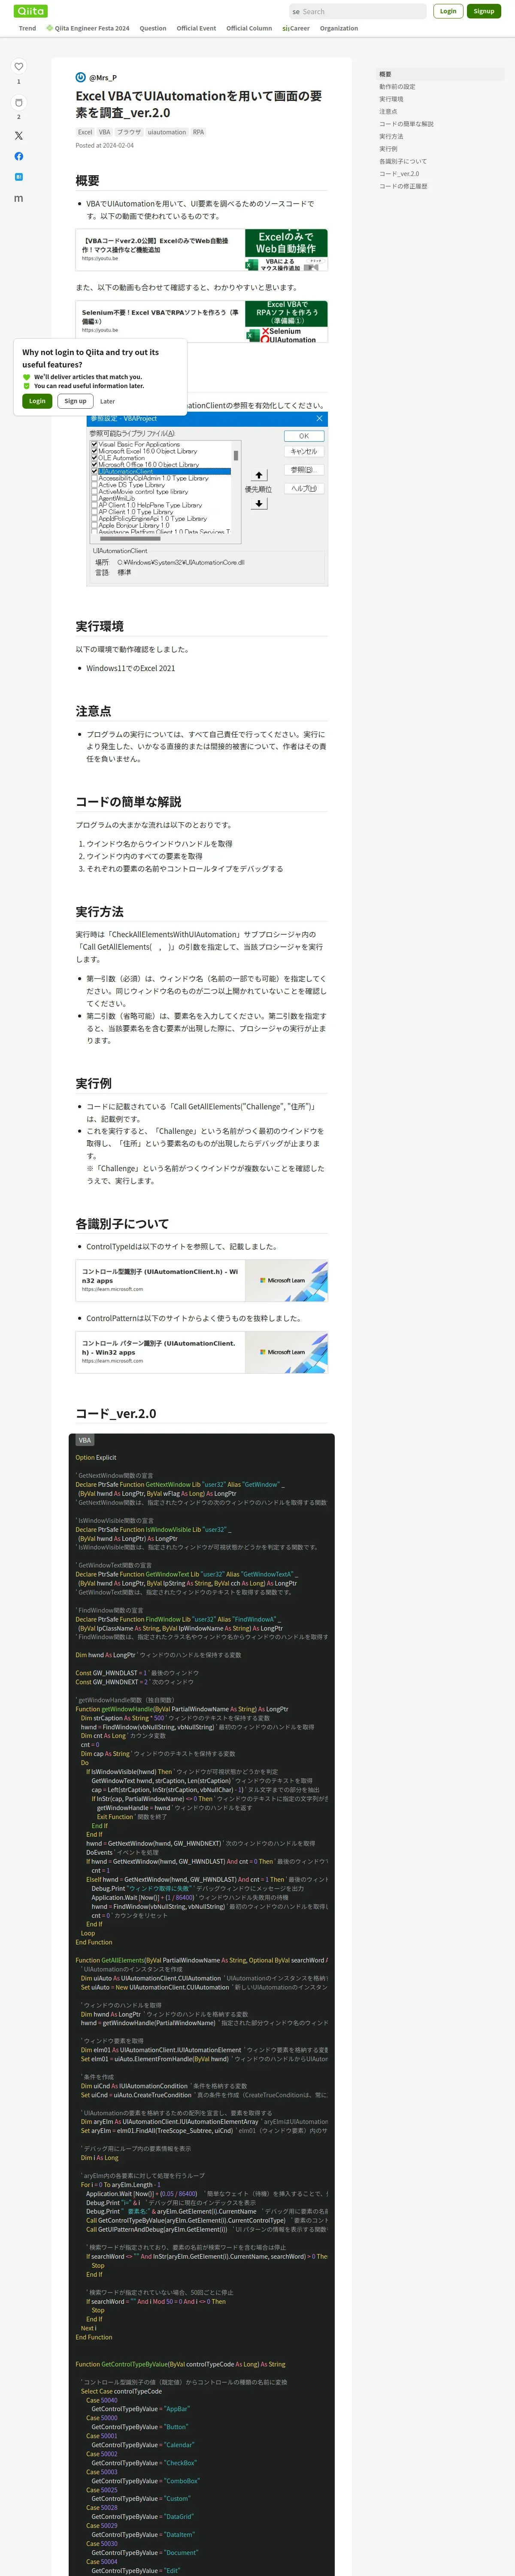Click the green Signup button in the header

coord(484,11)
